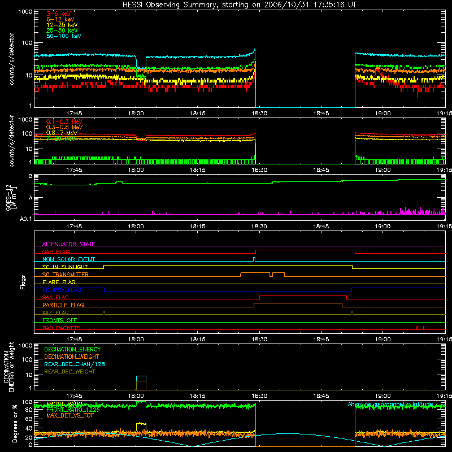
Task: Click the AAZ_FLAG label
Action: (x=55, y=312)
